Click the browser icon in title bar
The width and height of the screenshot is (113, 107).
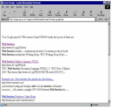tap(1, 3)
